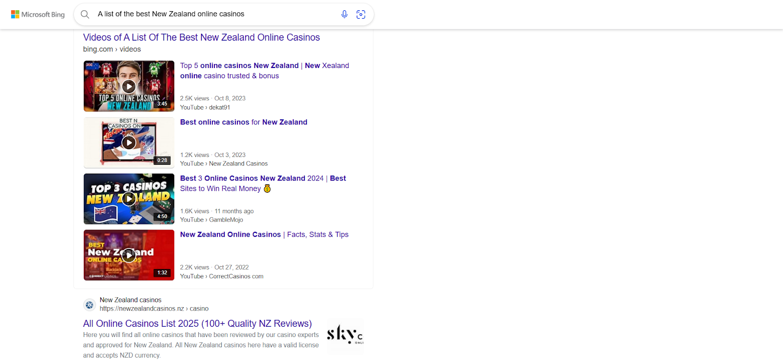
Task: Play the 0:28 Best Casinos video thumbnail
Action: (x=129, y=142)
